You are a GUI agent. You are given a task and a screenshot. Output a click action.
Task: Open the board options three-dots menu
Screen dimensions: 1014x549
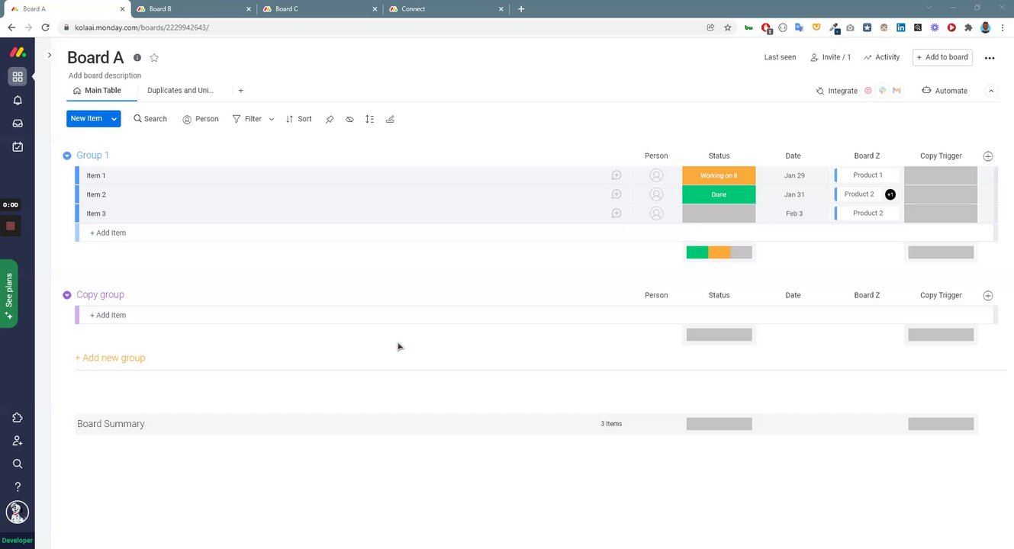tap(990, 58)
